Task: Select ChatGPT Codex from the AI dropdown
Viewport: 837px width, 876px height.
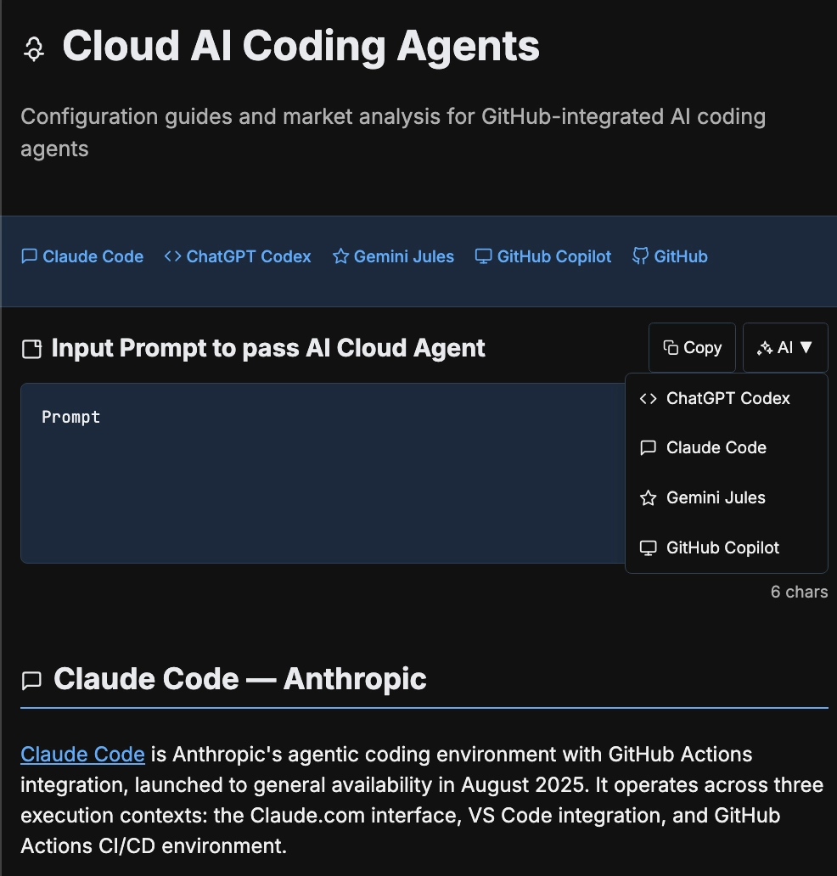Action: tap(727, 398)
